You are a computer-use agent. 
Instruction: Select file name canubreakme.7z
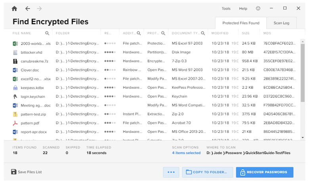pos(34,61)
